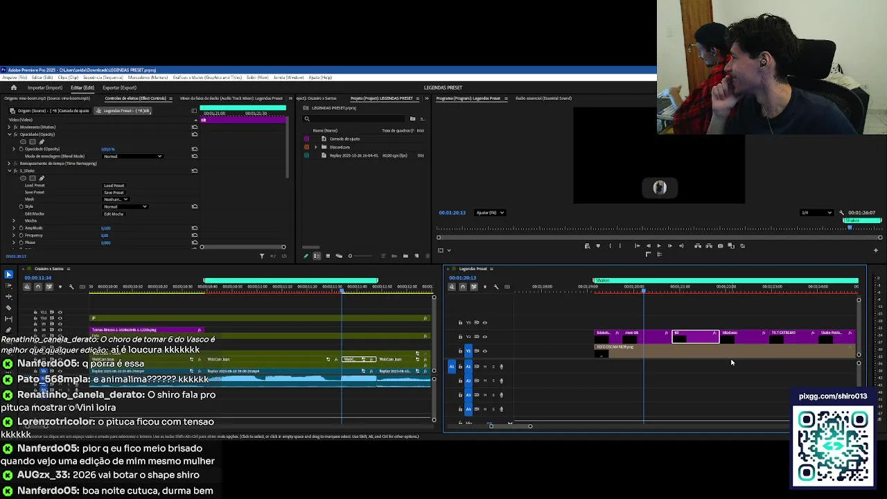Select the Camada de ajuste project item

click(x=344, y=139)
